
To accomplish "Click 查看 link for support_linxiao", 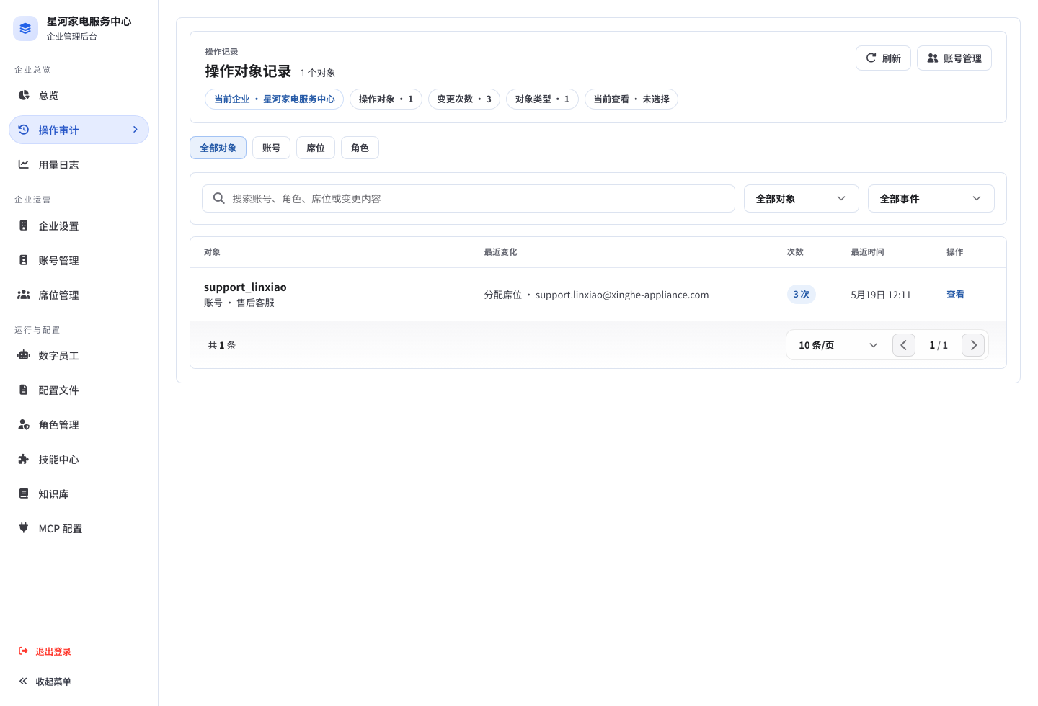I will point(955,294).
